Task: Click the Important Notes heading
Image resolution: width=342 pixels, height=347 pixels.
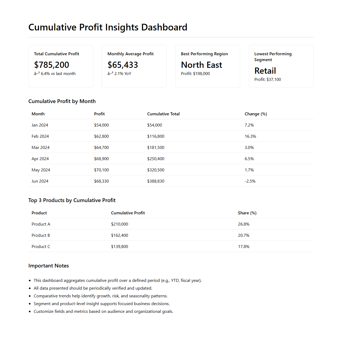Action: click(x=48, y=266)
